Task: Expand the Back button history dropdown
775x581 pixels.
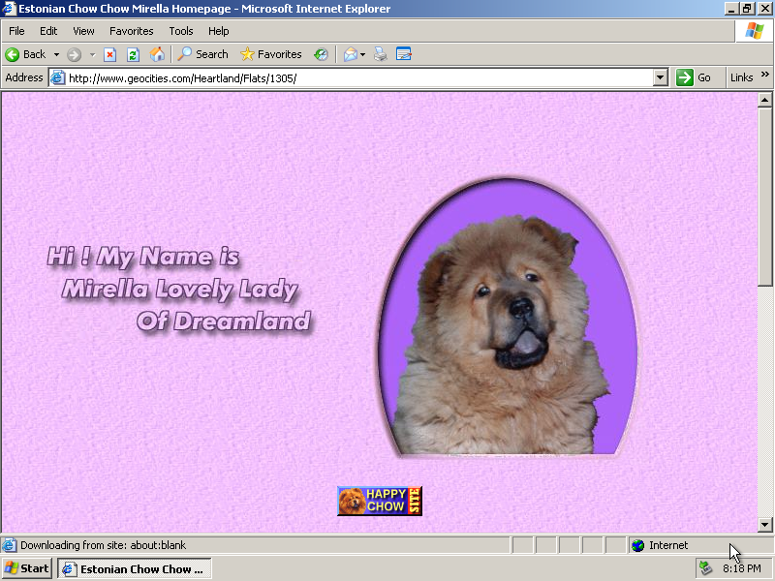Action: pos(56,54)
